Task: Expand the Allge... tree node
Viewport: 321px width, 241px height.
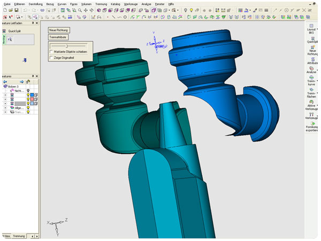Action: pyautogui.click(x=5, y=107)
